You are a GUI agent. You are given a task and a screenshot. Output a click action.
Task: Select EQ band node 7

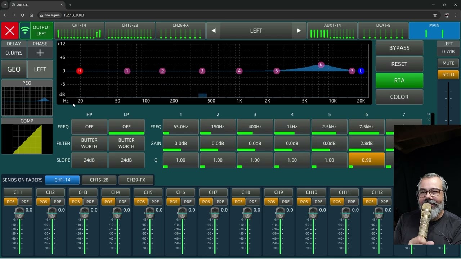pyautogui.click(x=352, y=71)
